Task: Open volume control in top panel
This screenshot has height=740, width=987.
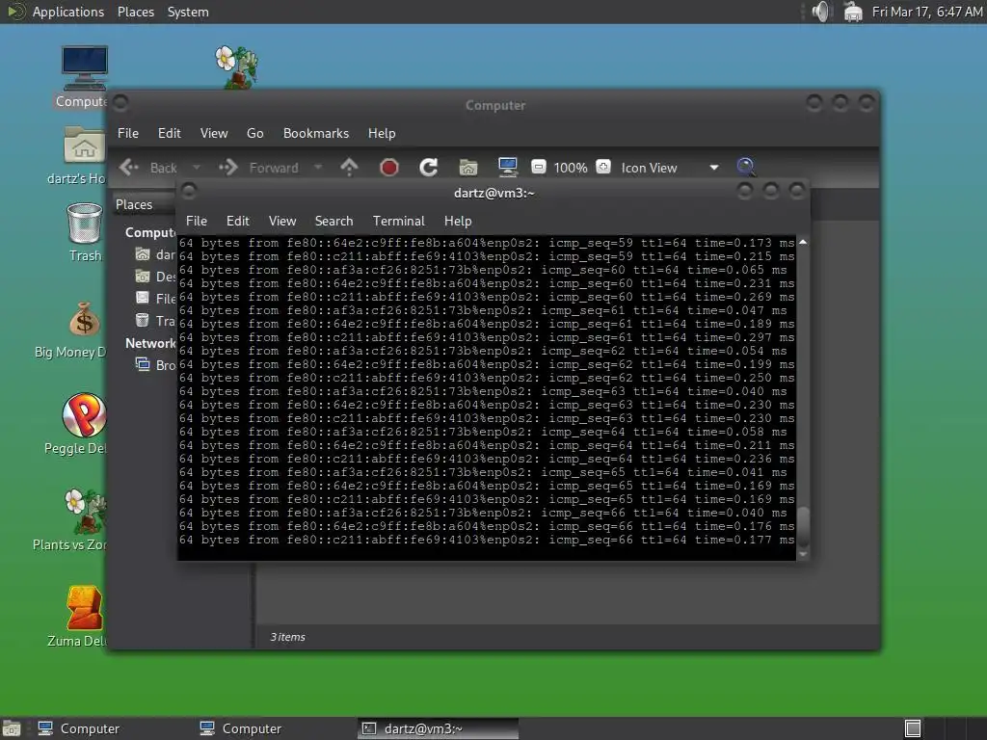Action: 820,12
